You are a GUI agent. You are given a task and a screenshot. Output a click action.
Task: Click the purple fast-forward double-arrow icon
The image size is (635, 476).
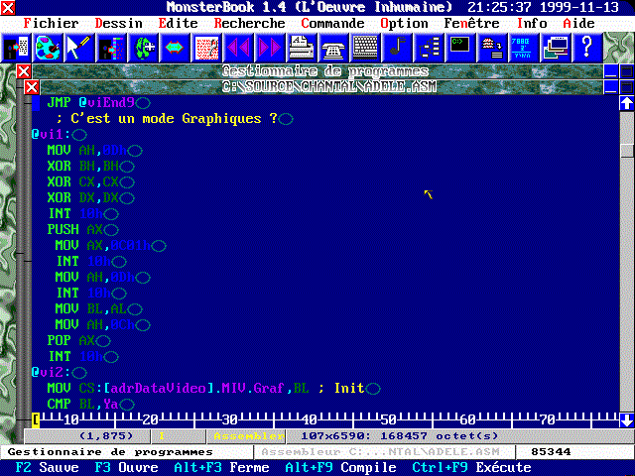tap(270, 48)
